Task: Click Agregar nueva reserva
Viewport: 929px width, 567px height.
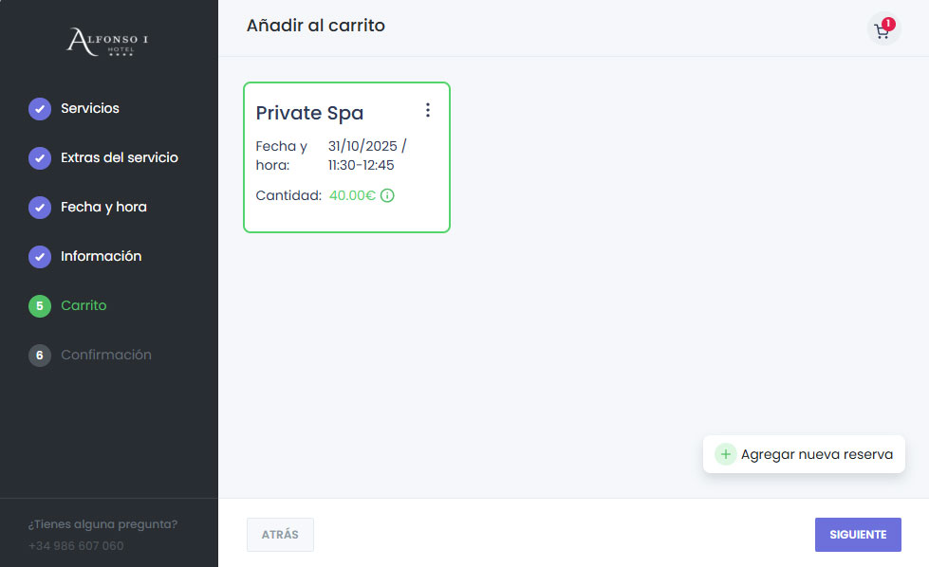Action: (816, 454)
